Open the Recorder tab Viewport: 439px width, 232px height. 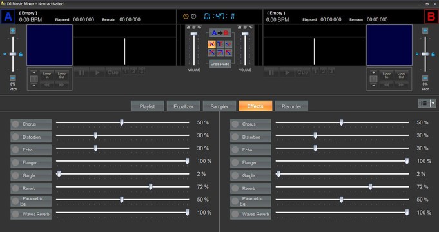291,106
